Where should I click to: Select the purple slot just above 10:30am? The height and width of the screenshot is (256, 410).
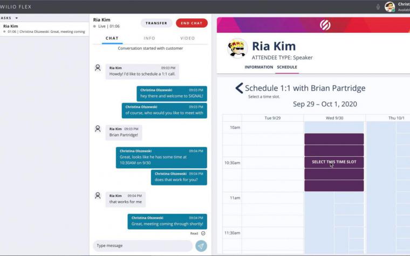[x=334, y=151]
